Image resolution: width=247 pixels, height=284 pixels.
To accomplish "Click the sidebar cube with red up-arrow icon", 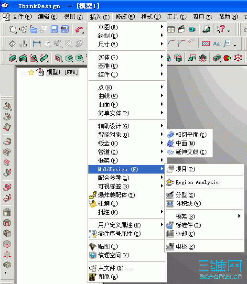I will tap(7, 254).
